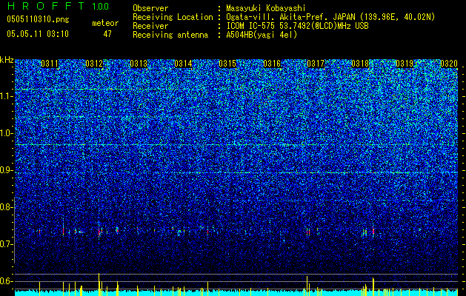
Task: Click the A504HB(yagi 4el) antenna text
Action: 262,35
